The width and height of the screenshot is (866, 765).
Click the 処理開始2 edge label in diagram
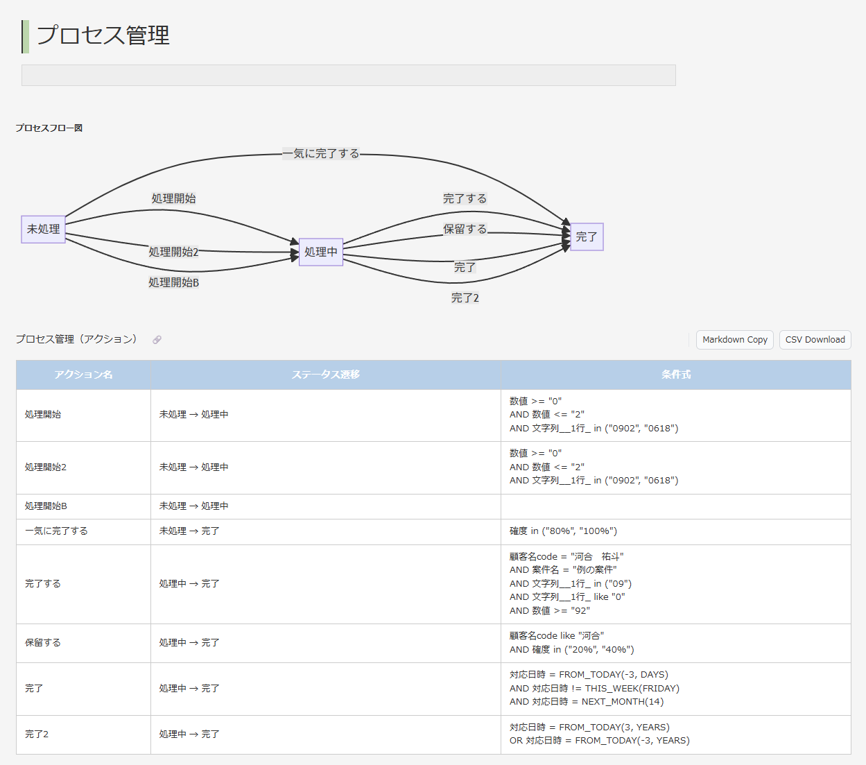pyautogui.click(x=173, y=252)
